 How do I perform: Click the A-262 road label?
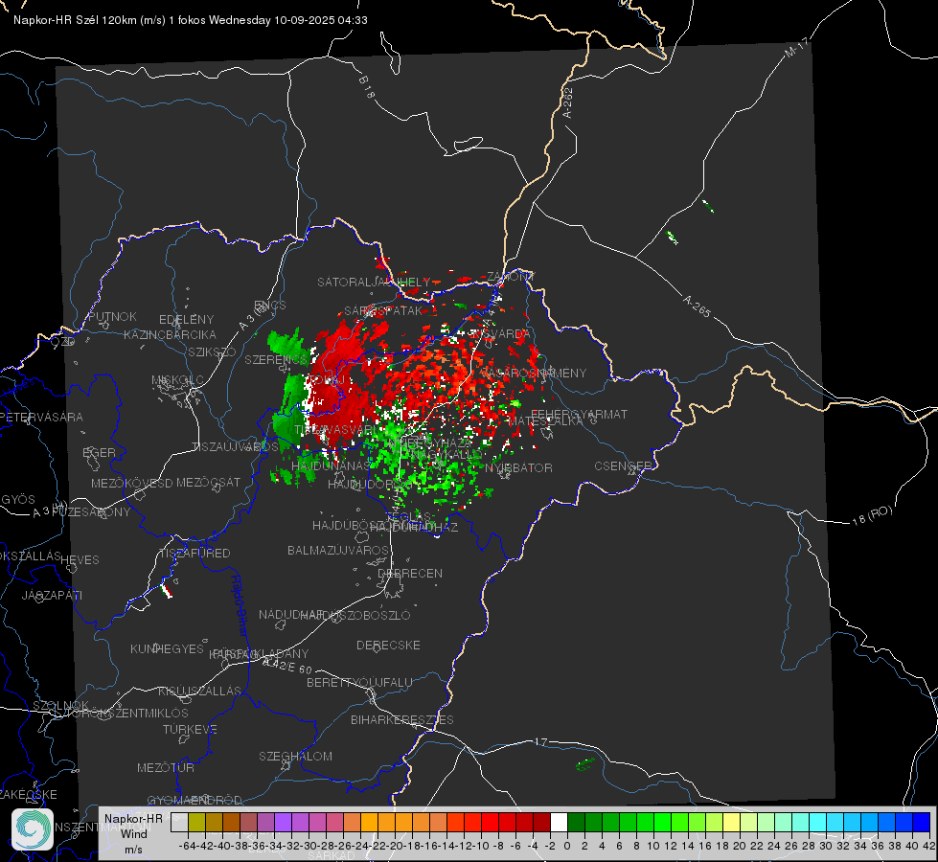[x=568, y=102]
